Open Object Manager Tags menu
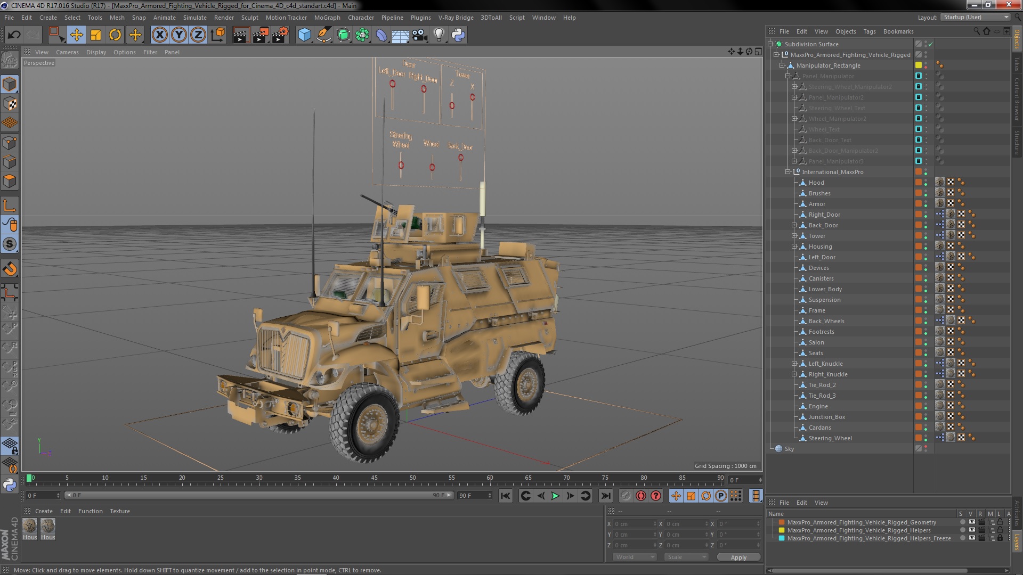 click(x=869, y=31)
